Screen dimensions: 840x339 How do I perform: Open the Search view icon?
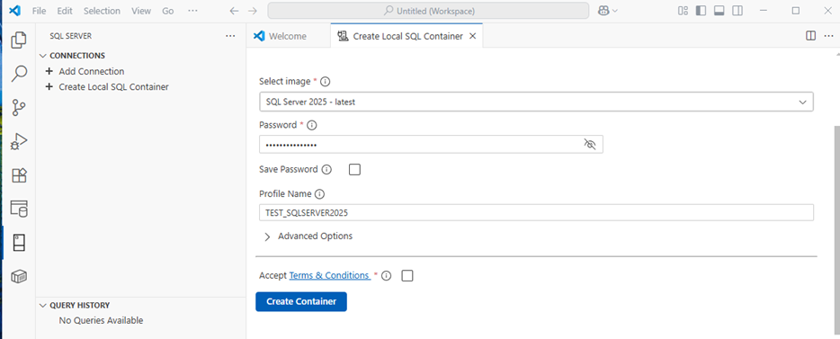[x=19, y=74]
